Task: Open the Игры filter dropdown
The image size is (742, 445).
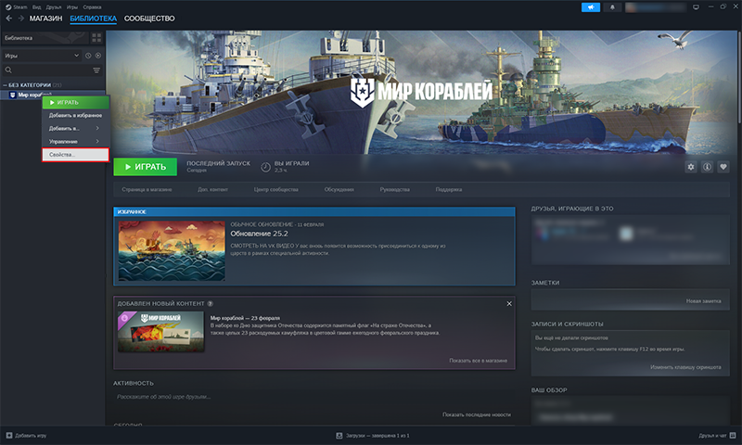Action: tap(42, 56)
